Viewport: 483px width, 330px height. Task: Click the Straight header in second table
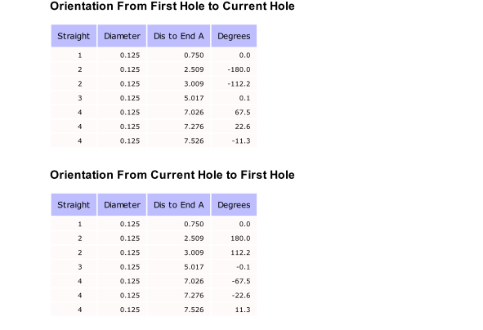(74, 205)
